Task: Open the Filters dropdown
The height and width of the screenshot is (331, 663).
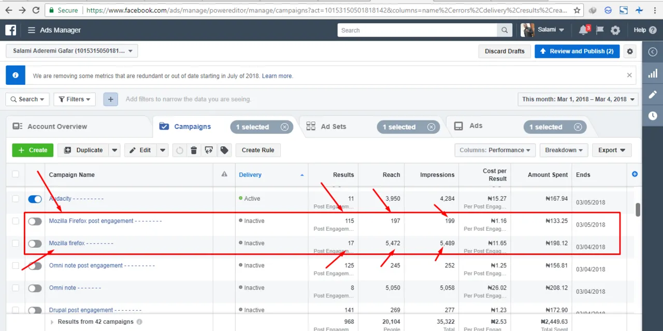Action: pyautogui.click(x=75, y=99)
